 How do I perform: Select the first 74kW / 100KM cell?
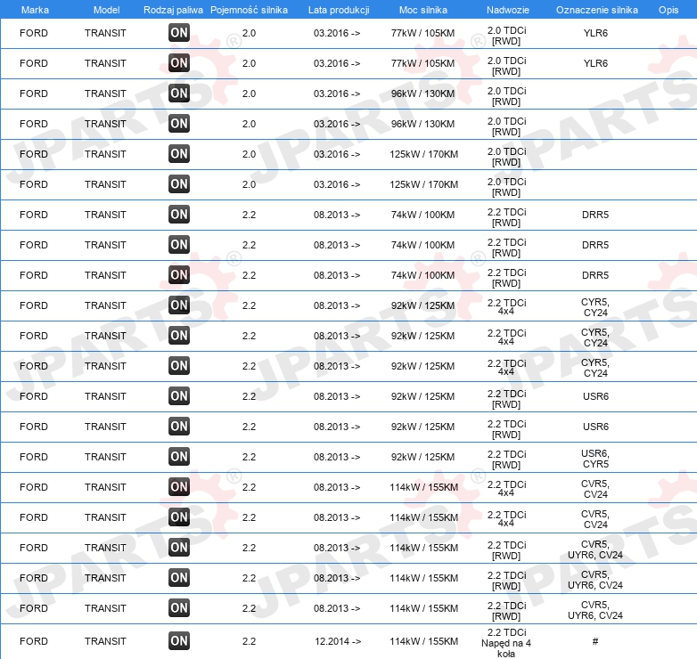coord(422,215)
